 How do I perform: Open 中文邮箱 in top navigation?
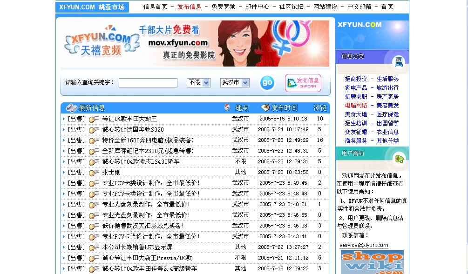359,7
